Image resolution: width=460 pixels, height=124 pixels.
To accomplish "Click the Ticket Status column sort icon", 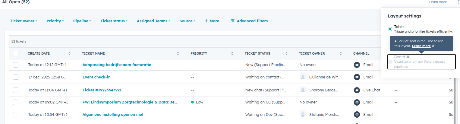I will pyautogui.click(x=286, y=53).
